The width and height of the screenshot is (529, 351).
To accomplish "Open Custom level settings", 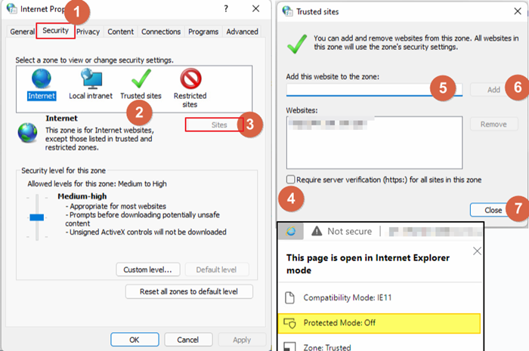I will click(148, 269).
